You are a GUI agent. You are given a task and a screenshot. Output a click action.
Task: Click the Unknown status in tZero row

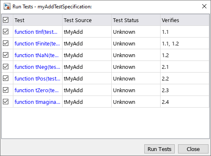click(x=124, y=91)
